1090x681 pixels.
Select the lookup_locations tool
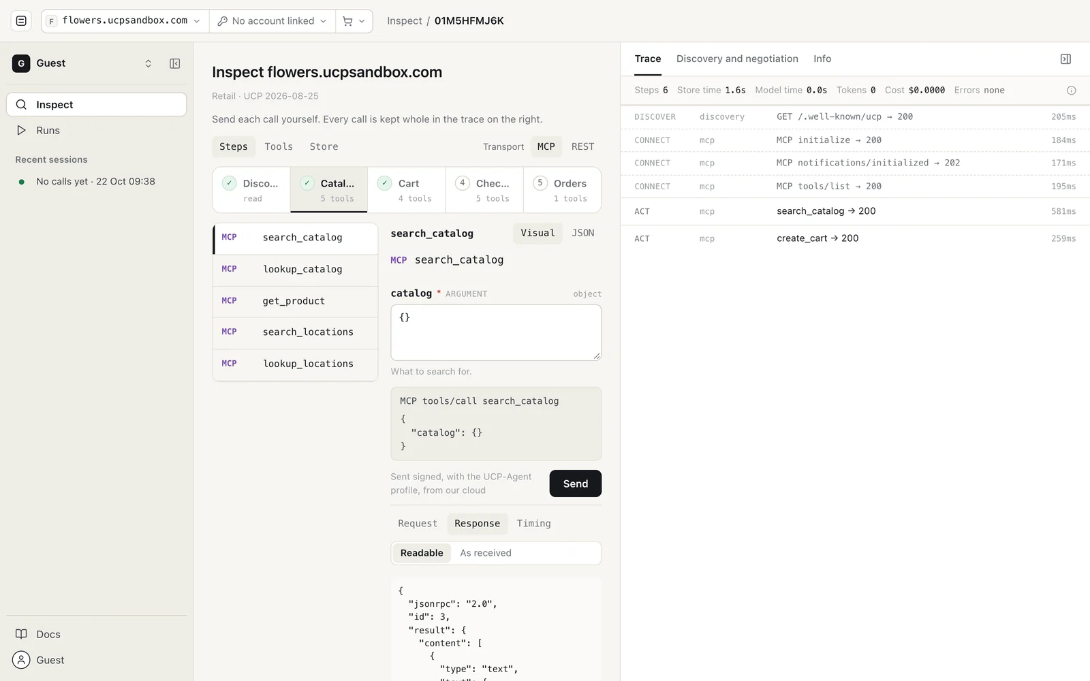point(296,364)
